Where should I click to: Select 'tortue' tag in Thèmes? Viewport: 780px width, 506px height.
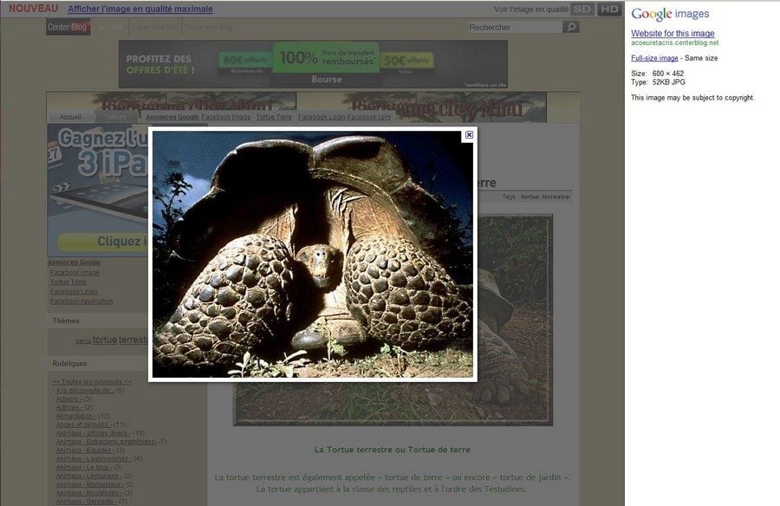pos(105,341)
